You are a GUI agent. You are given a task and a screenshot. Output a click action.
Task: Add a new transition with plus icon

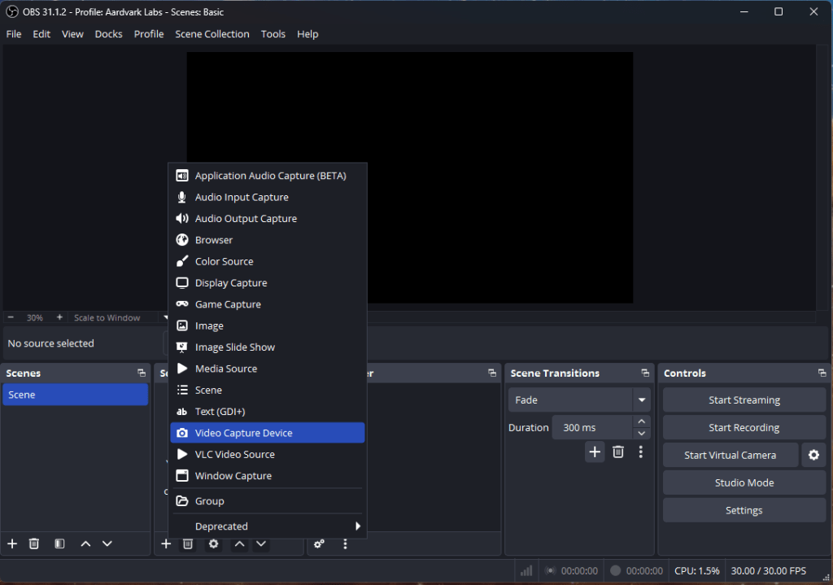[595, 452]
